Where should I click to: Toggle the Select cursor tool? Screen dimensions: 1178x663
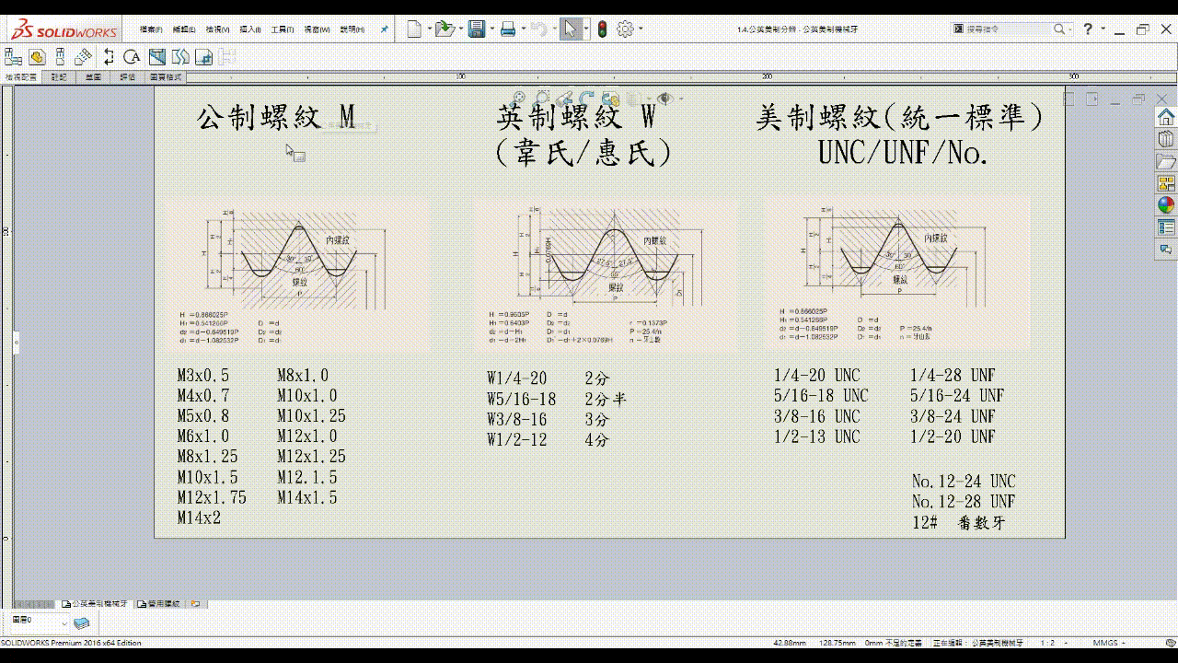point(570,29)
